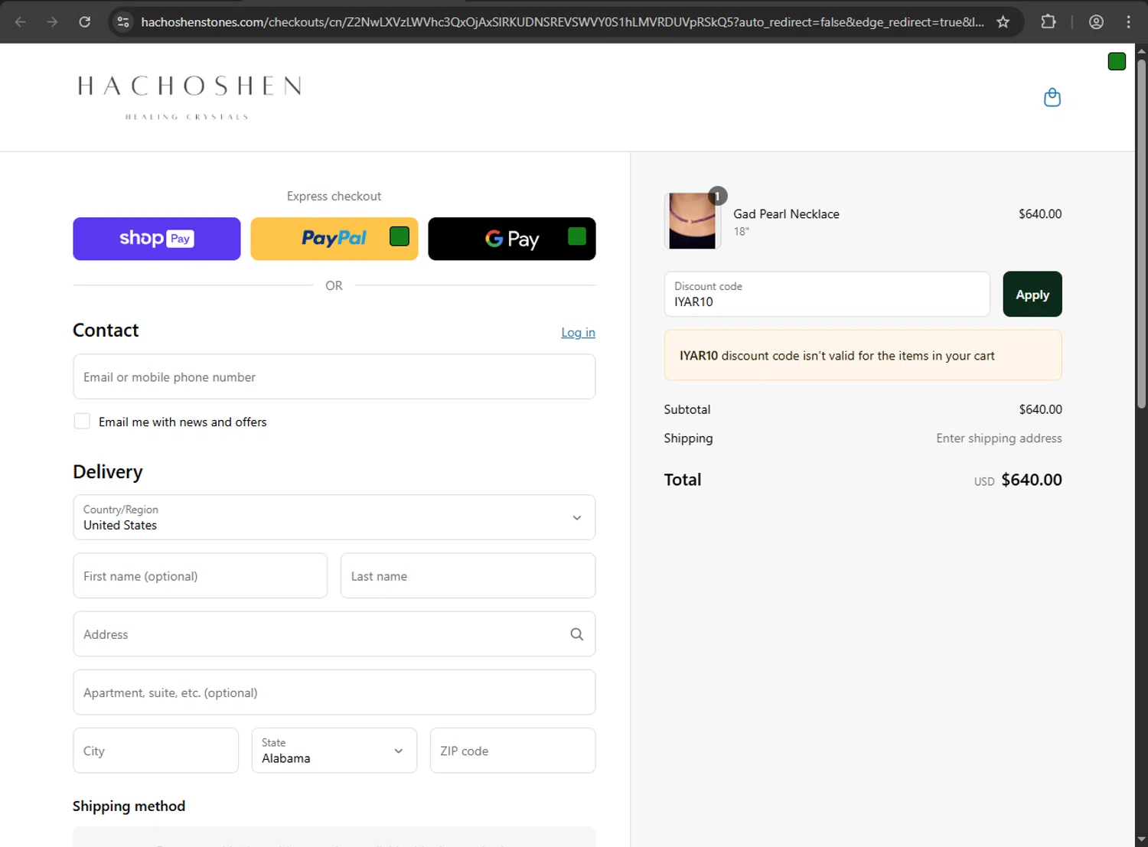Follow the Log in link
Viewport: 1148px width, 847px height.
[578, 333]
